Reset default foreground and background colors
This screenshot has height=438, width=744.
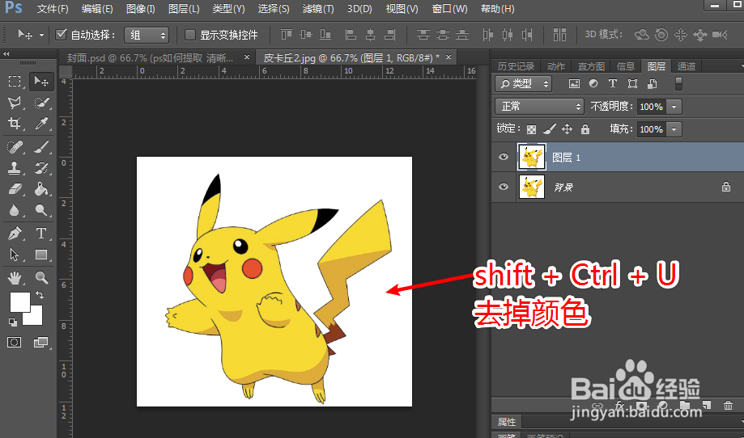tap(13, 322)
